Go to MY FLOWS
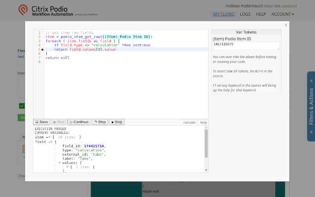This screenshot has height=197, width=315. tap(223, 14)
